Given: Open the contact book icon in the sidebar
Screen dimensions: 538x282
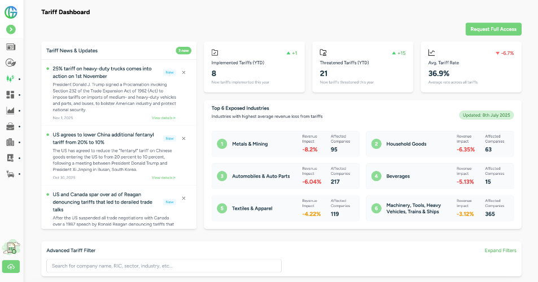Looking at the screenshot, I should coord(10,158).
